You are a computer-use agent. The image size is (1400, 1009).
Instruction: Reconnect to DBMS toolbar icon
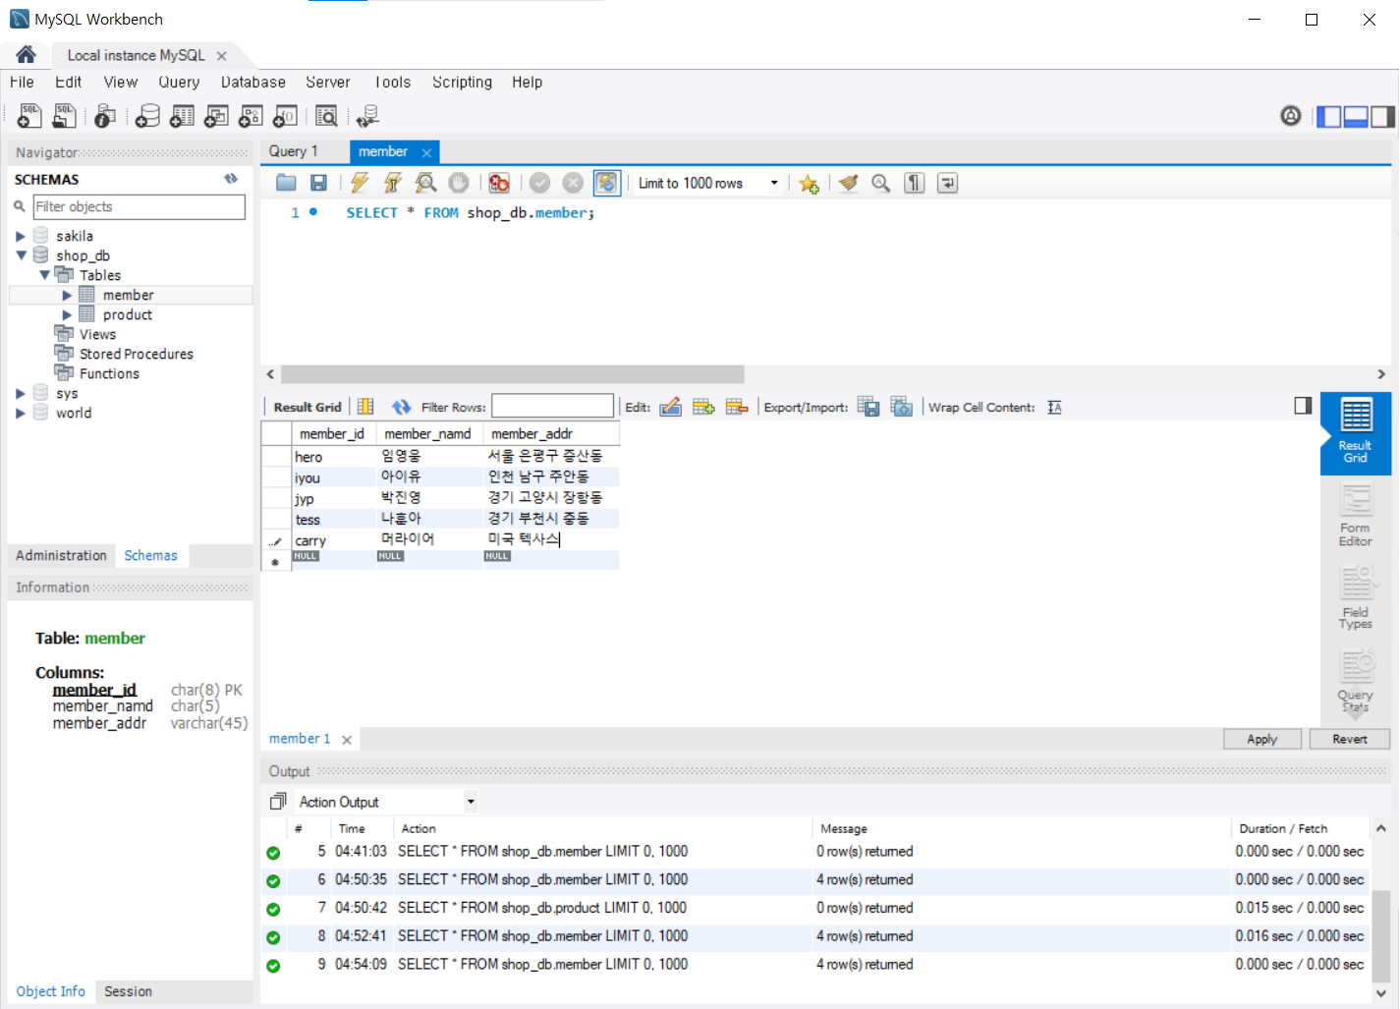click(x=367, y=117)
